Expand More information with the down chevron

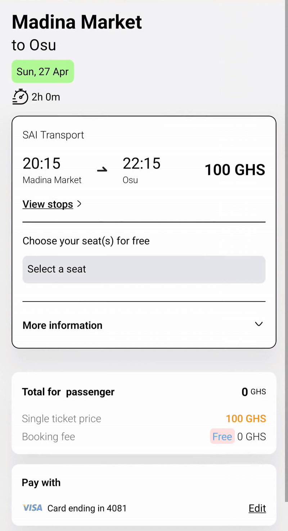(258, 324)
